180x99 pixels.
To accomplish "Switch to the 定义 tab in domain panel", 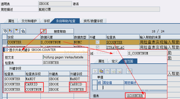I will coord(114,61).
